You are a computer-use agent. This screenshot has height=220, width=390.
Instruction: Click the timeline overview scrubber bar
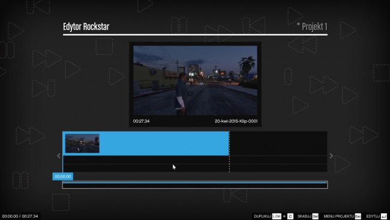pyautogui.click(x=195, y=185)
